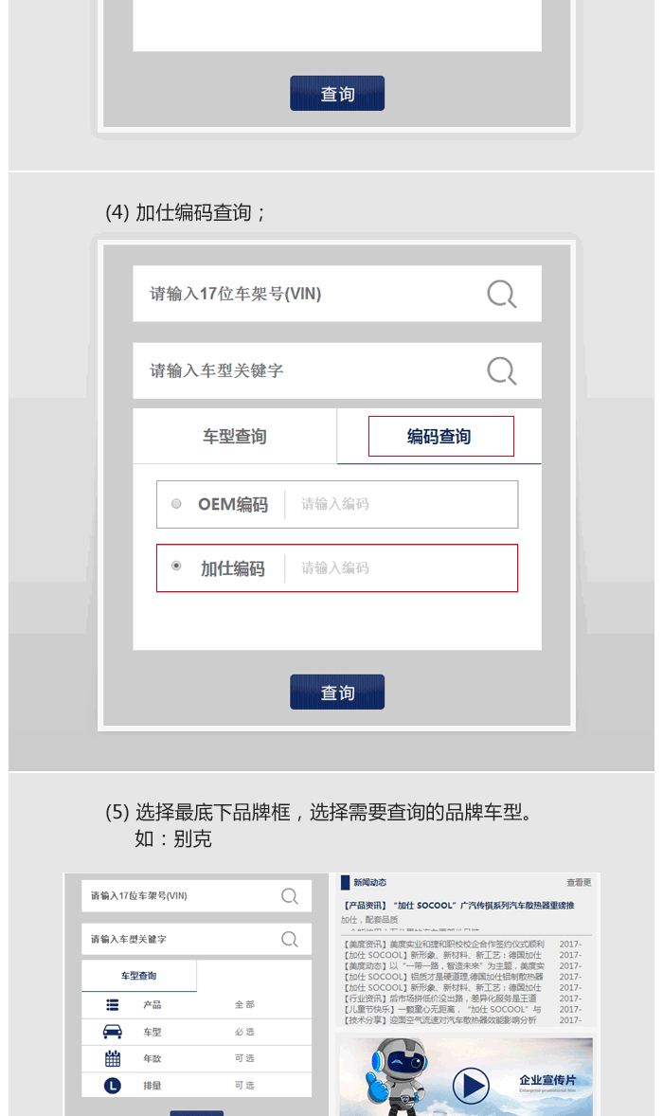663x1116 pixels.
Task: Click the car icon beside 车型
Action: click(x=113, y=1032)
